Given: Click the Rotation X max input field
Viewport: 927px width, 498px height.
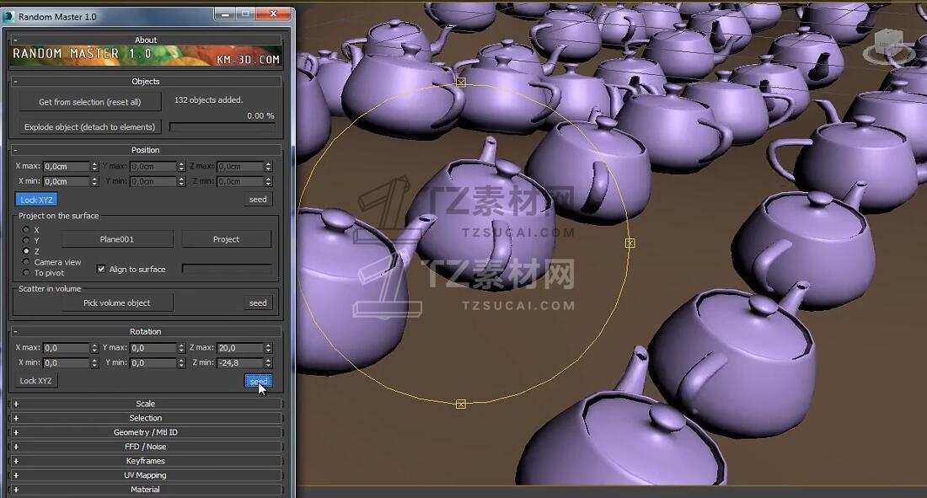Looking at the screenshot, I should [67, 348].
